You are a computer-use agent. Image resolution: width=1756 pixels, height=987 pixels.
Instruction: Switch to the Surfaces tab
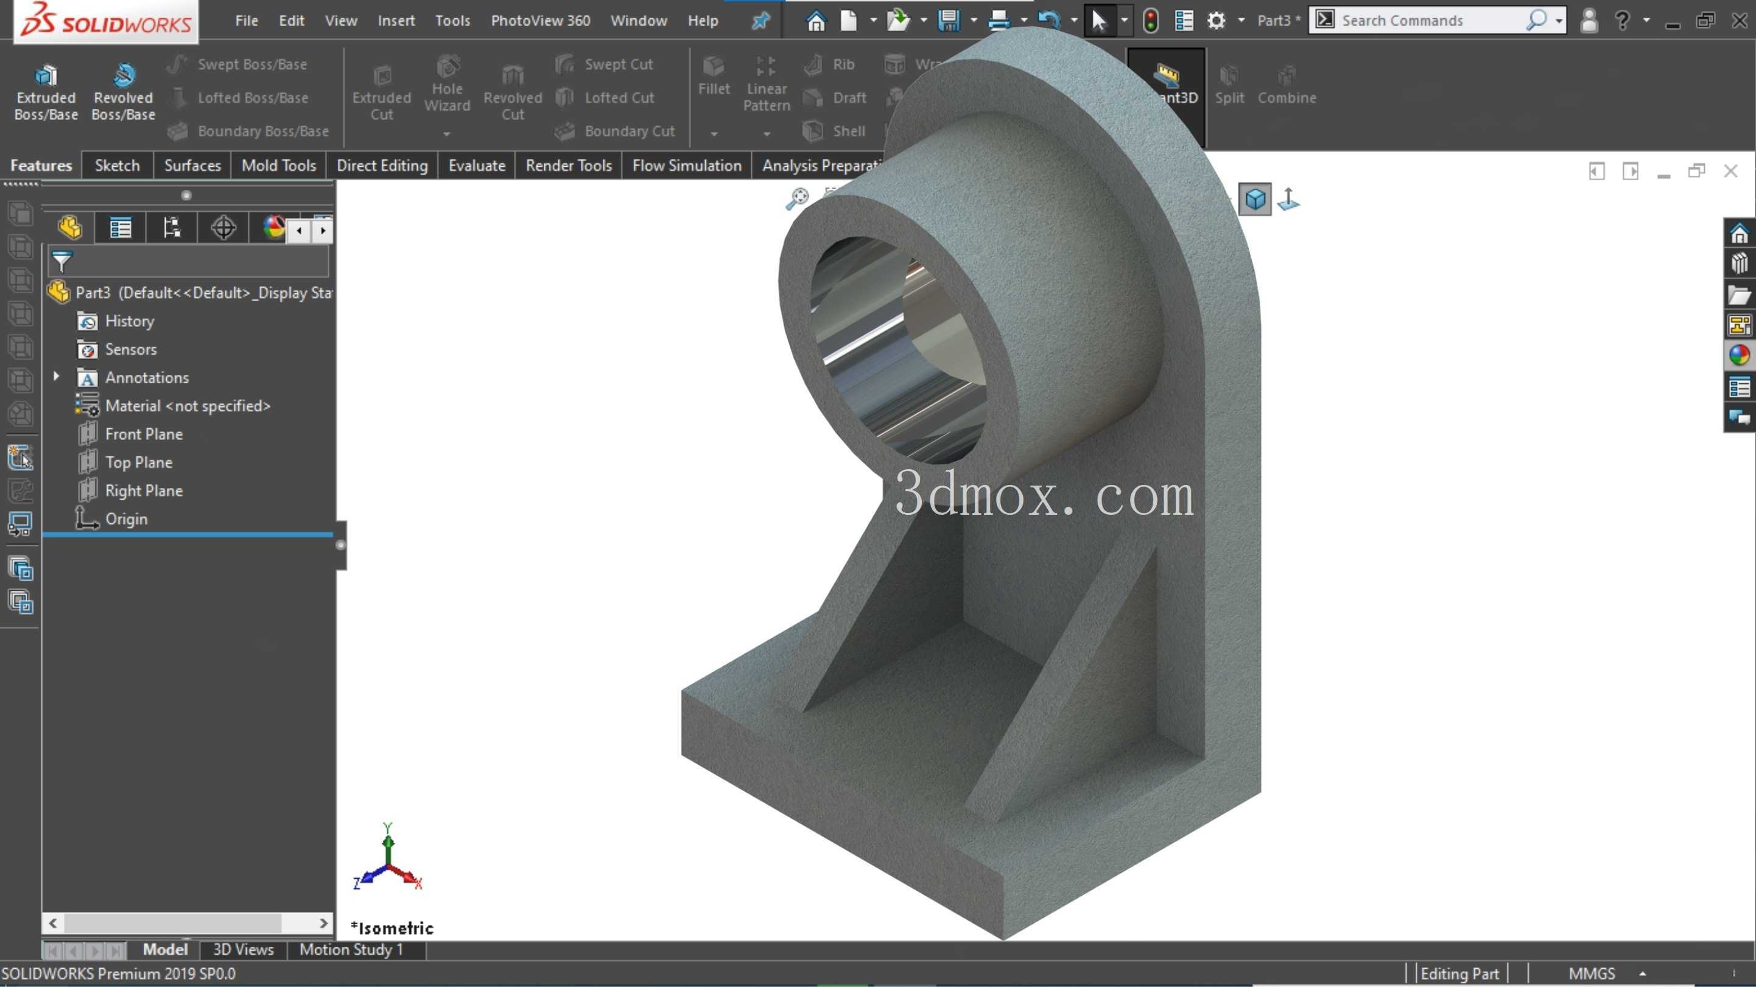pos(192,166)
